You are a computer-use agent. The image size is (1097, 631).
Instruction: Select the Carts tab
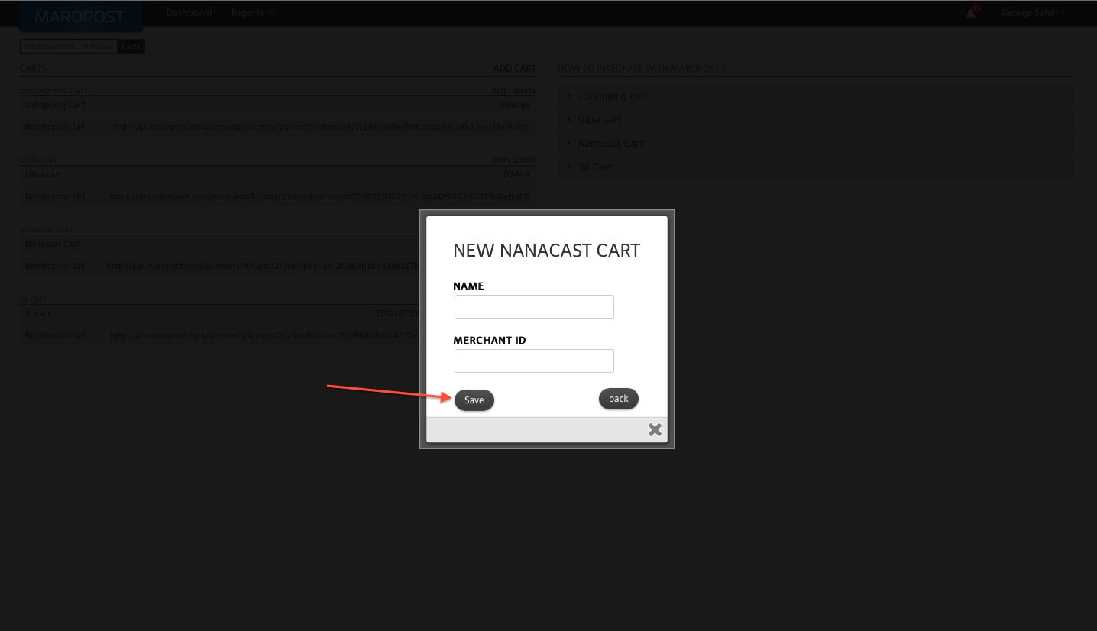click(x=131, y=47)
